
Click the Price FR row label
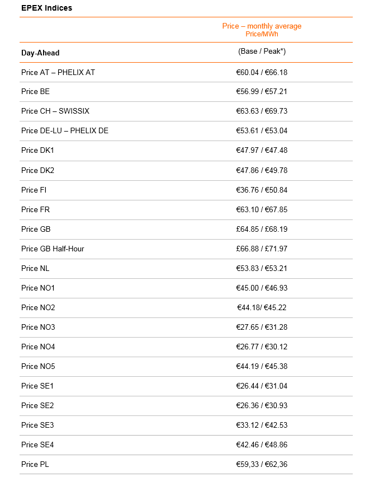[x=35, y=209]
